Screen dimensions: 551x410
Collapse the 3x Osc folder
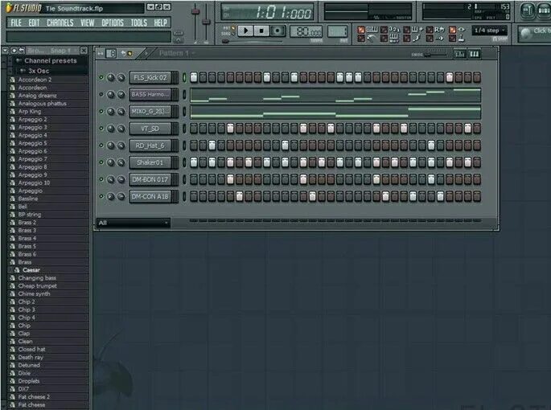tap(39, 71)
